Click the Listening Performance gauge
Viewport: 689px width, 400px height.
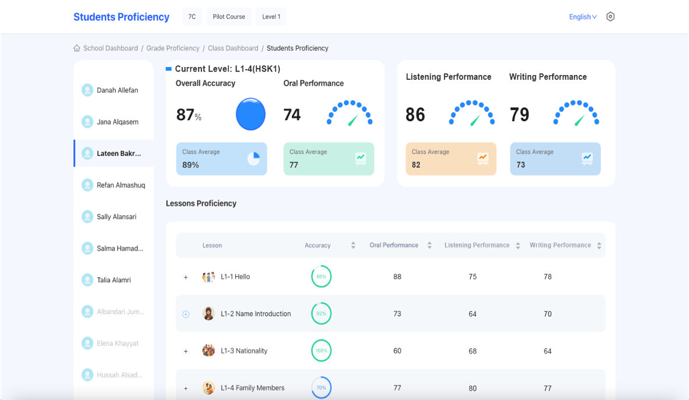point(472,114)
